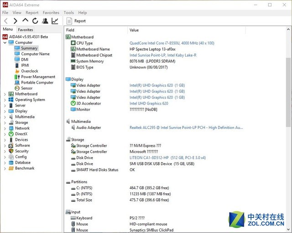Open the Tools menu
This screenshot has width=292, height=233.
click(x=68, y=13)
